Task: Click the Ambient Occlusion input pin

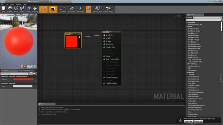Action: 104,77
